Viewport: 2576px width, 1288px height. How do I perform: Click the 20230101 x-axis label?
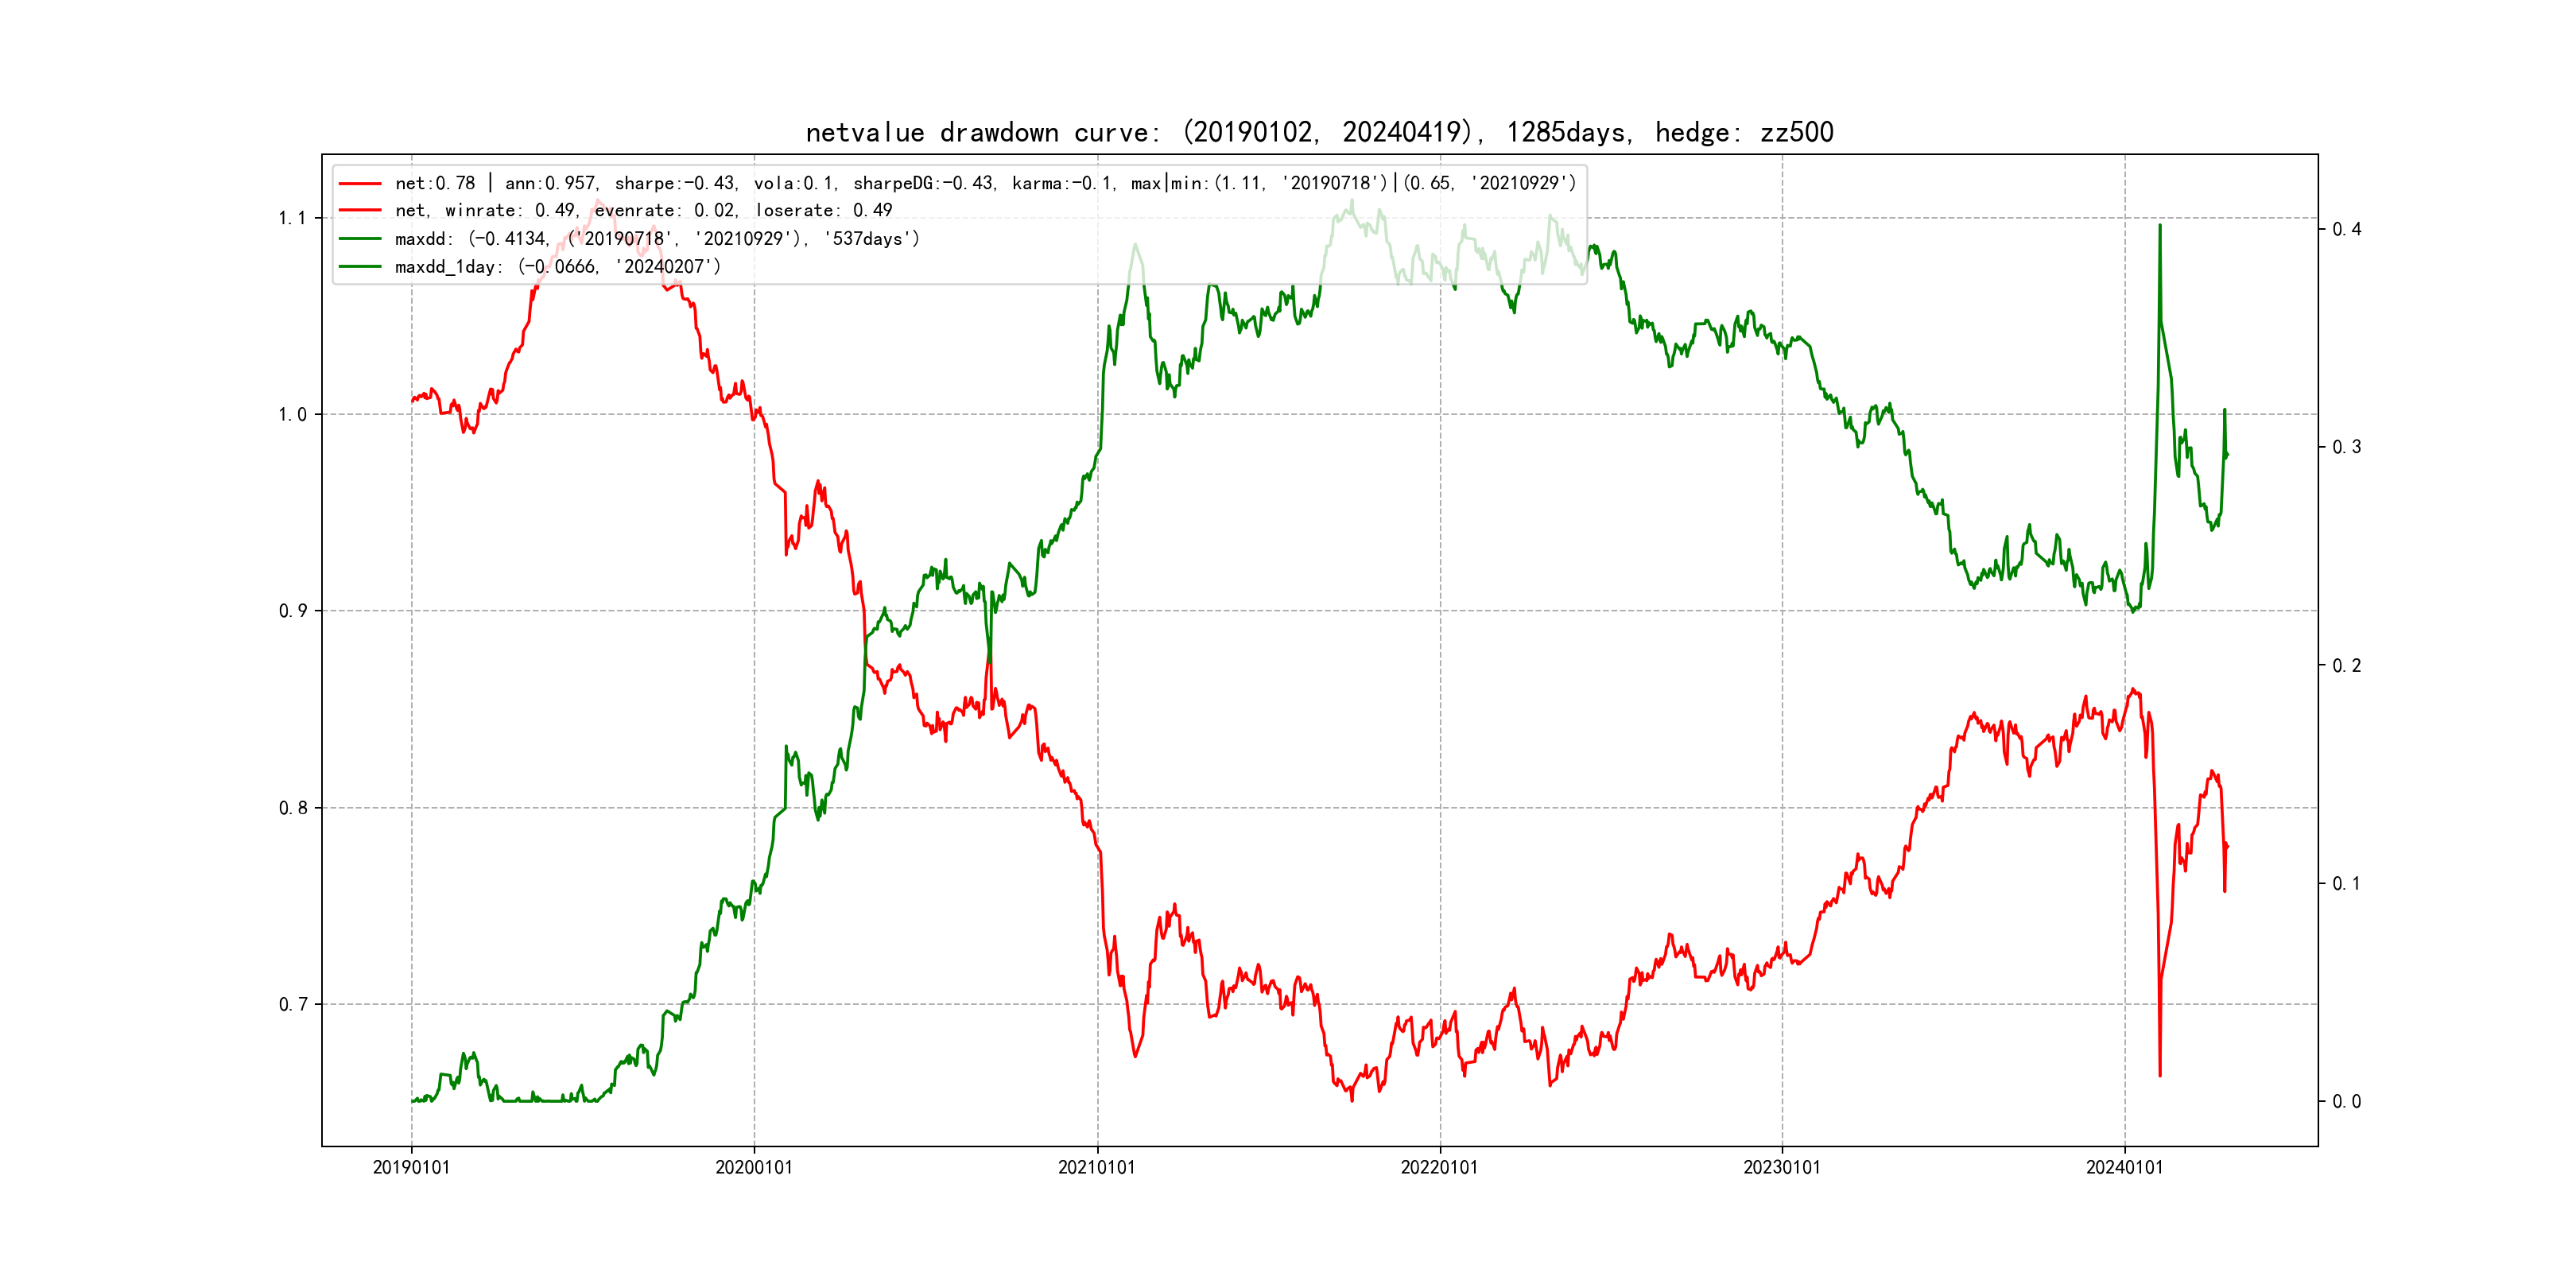click(x=1782, y=1167)
